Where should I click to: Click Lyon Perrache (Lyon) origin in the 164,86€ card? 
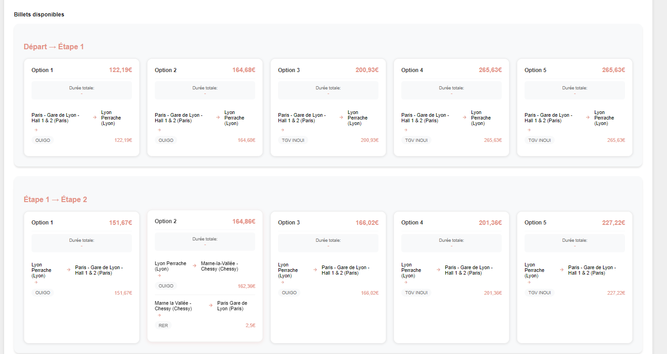pyautogui.click(x=170, y=266)
